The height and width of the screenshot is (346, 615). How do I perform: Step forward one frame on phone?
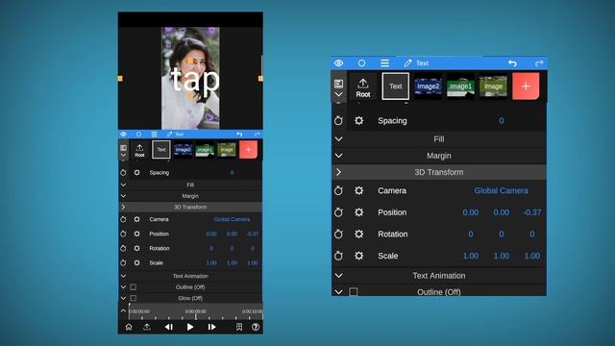(211, 327)
